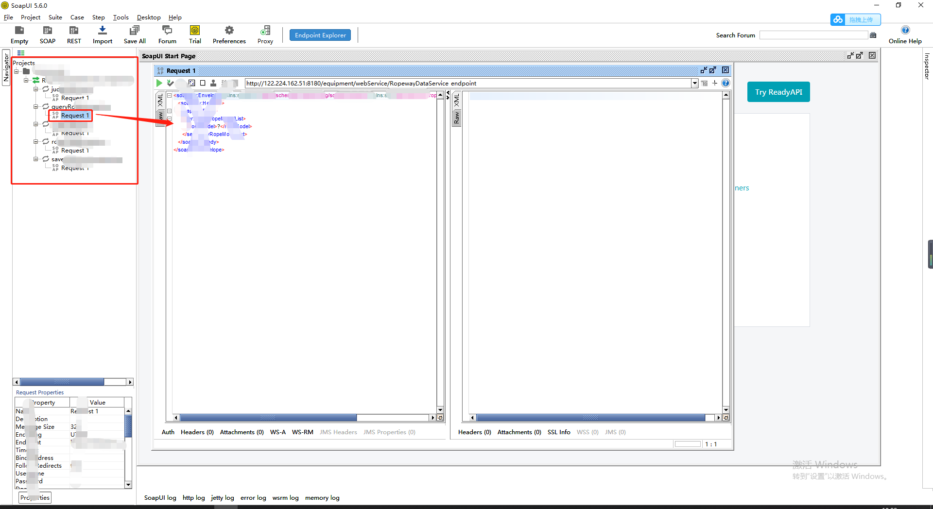Close the Request 1 editor window

point(726,70)
